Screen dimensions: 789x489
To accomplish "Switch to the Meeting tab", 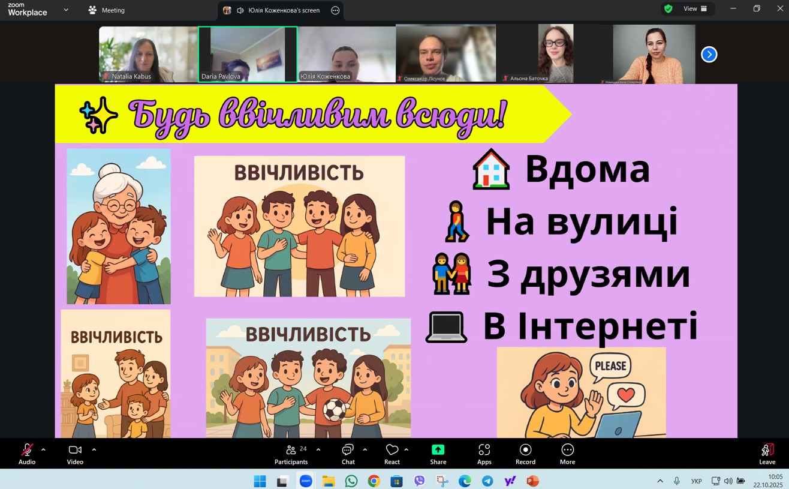I will point(107,10).
